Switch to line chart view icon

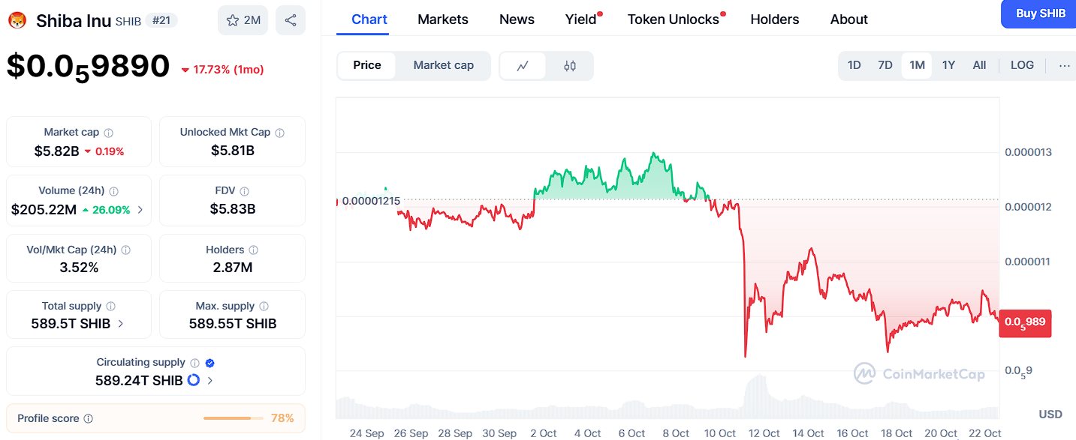523,66
